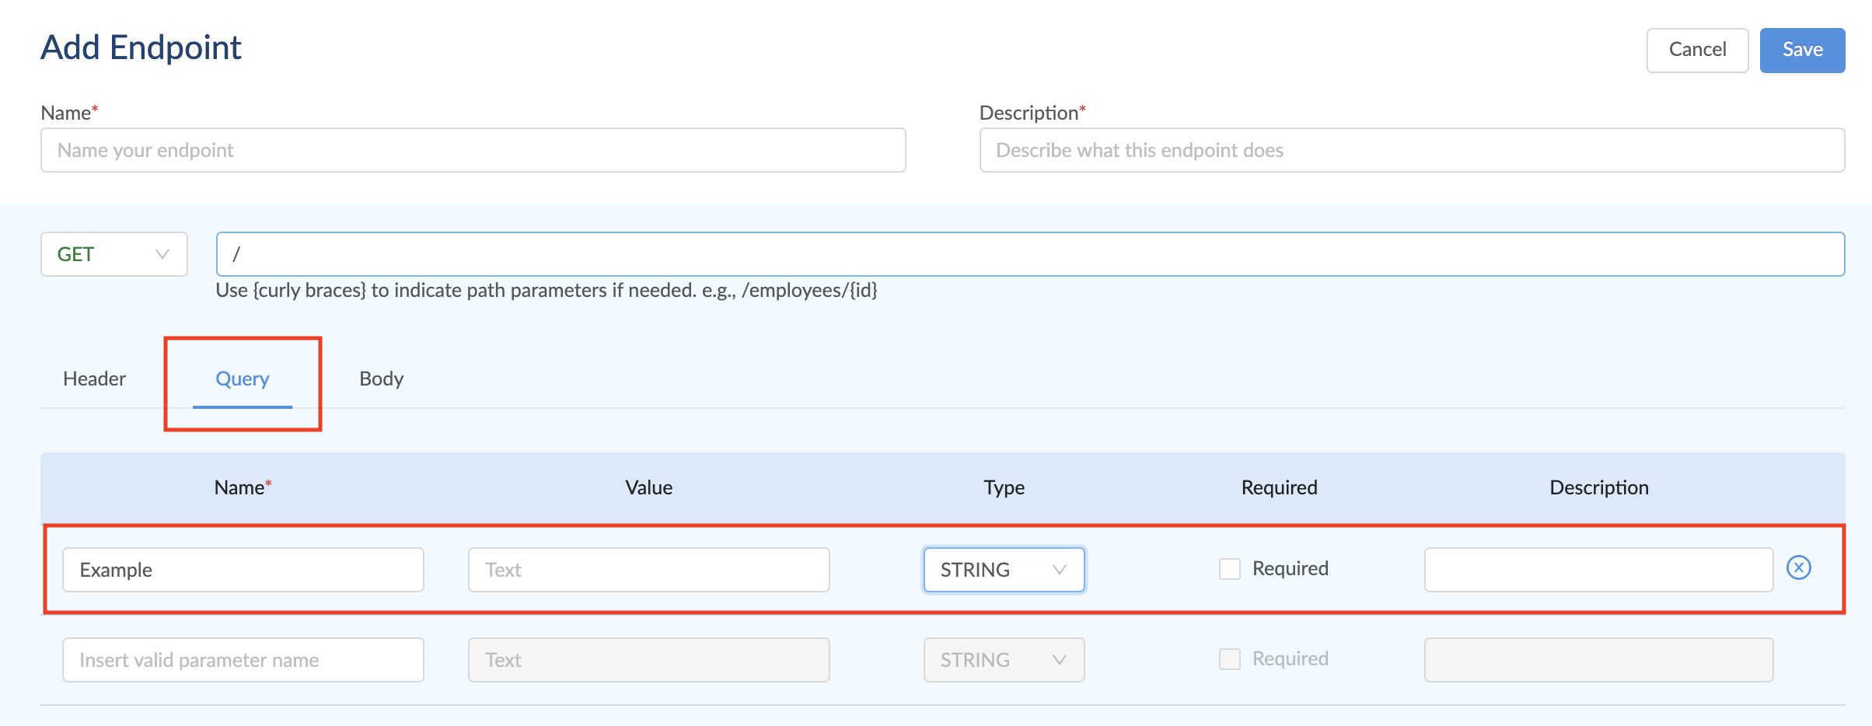This screenshot has height=726, width=1872.
Task: Click the GET method dropdown chevron
Action: pyautogui.click(x=161, y=254)
